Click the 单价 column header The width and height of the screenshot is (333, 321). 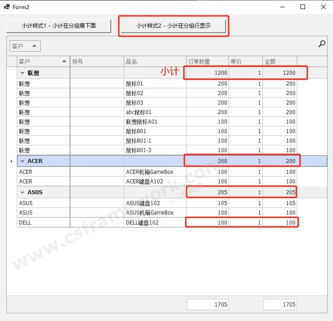coord(245,62)
